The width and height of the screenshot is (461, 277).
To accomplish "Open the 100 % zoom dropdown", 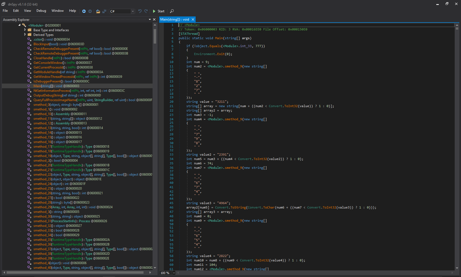I will pos(174,273).
